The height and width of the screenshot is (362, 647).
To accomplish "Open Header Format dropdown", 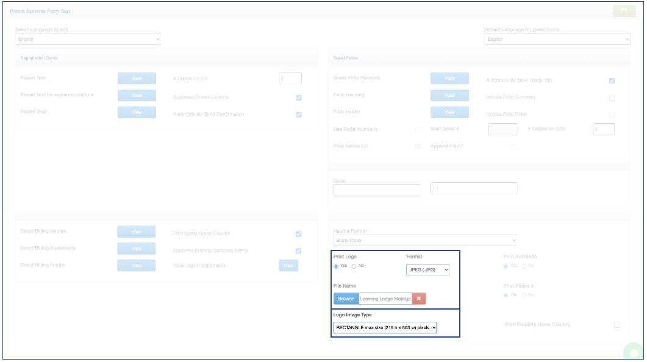I will (425, 240).
